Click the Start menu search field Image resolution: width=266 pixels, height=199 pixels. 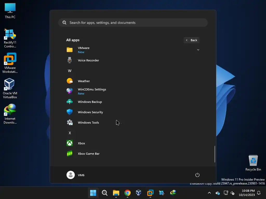click(x=133, y=23)
